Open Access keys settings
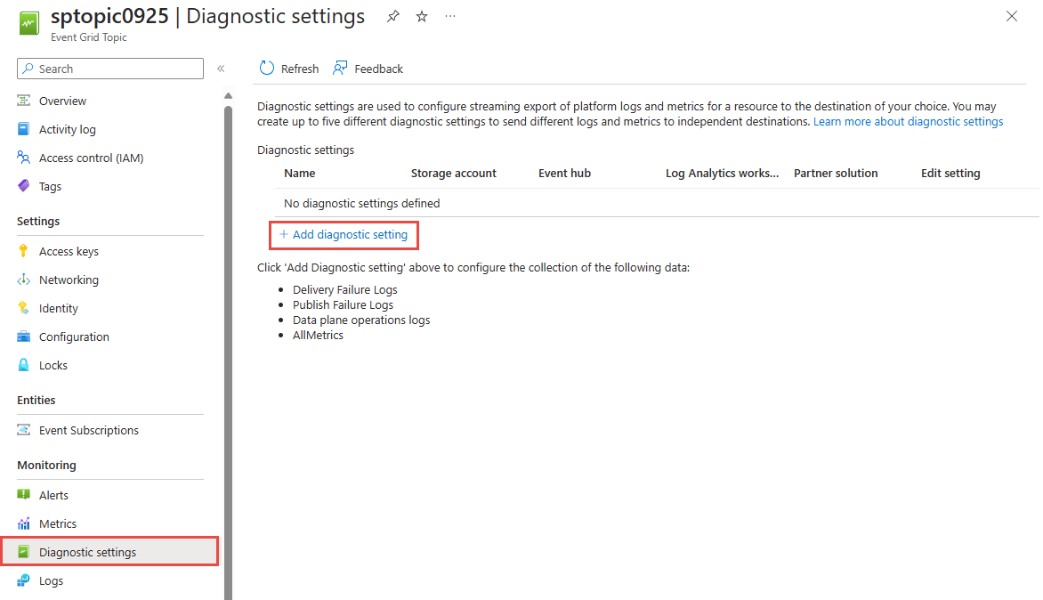The width and height of the screenshot is (1043, 600). pos(69,250)
